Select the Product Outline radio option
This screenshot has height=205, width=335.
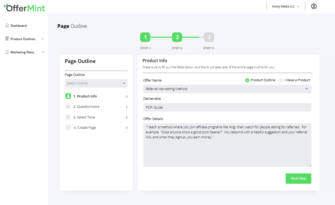click(247, 80)
